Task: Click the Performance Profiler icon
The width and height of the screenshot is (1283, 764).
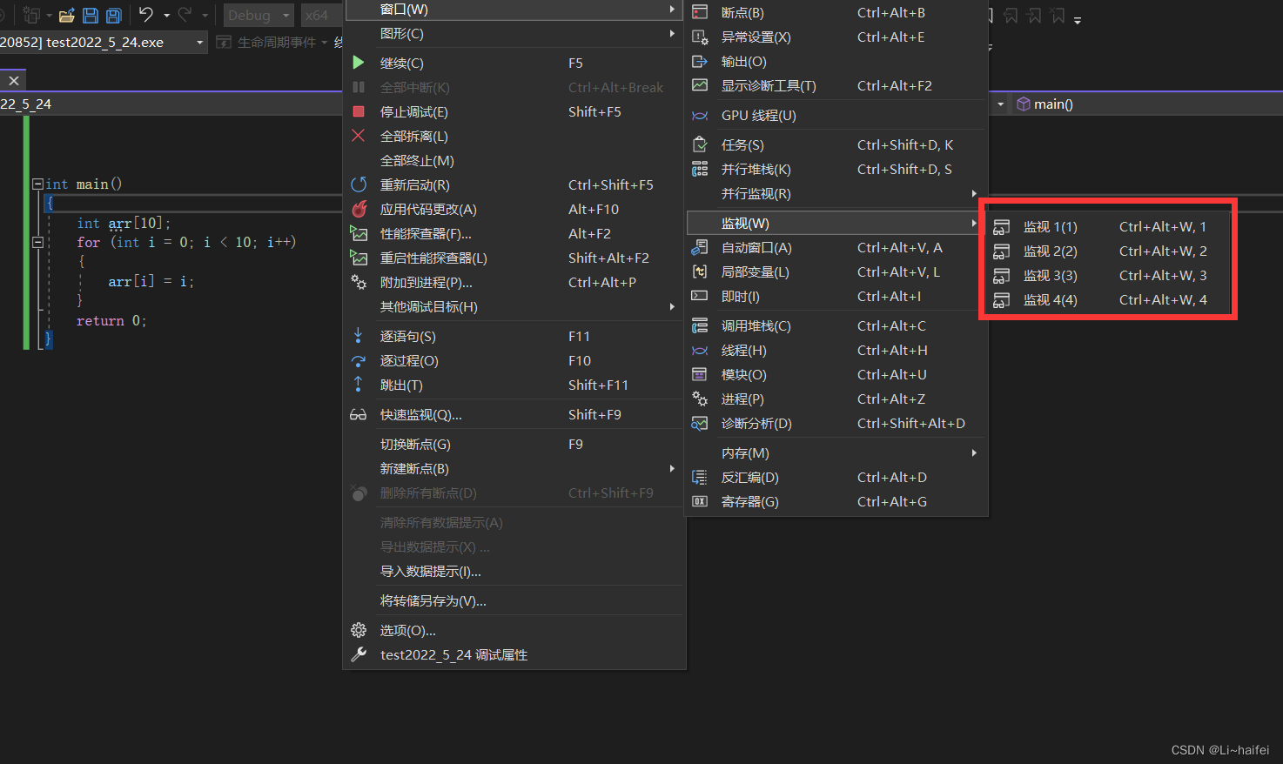Action: point(358,233)
